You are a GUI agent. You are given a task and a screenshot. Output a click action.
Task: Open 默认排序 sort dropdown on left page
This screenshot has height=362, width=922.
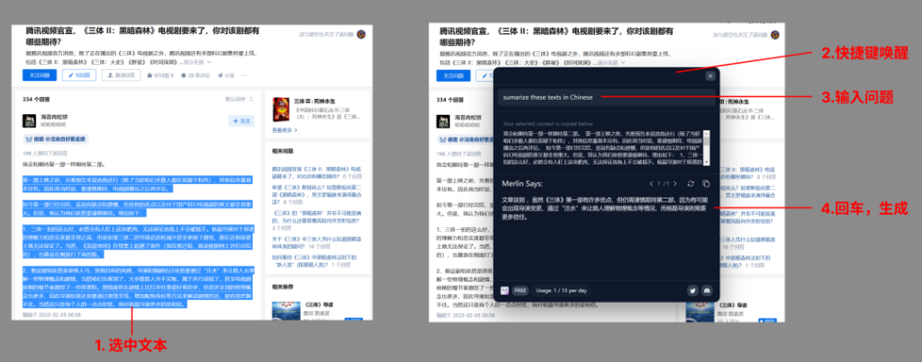(236, 99)
